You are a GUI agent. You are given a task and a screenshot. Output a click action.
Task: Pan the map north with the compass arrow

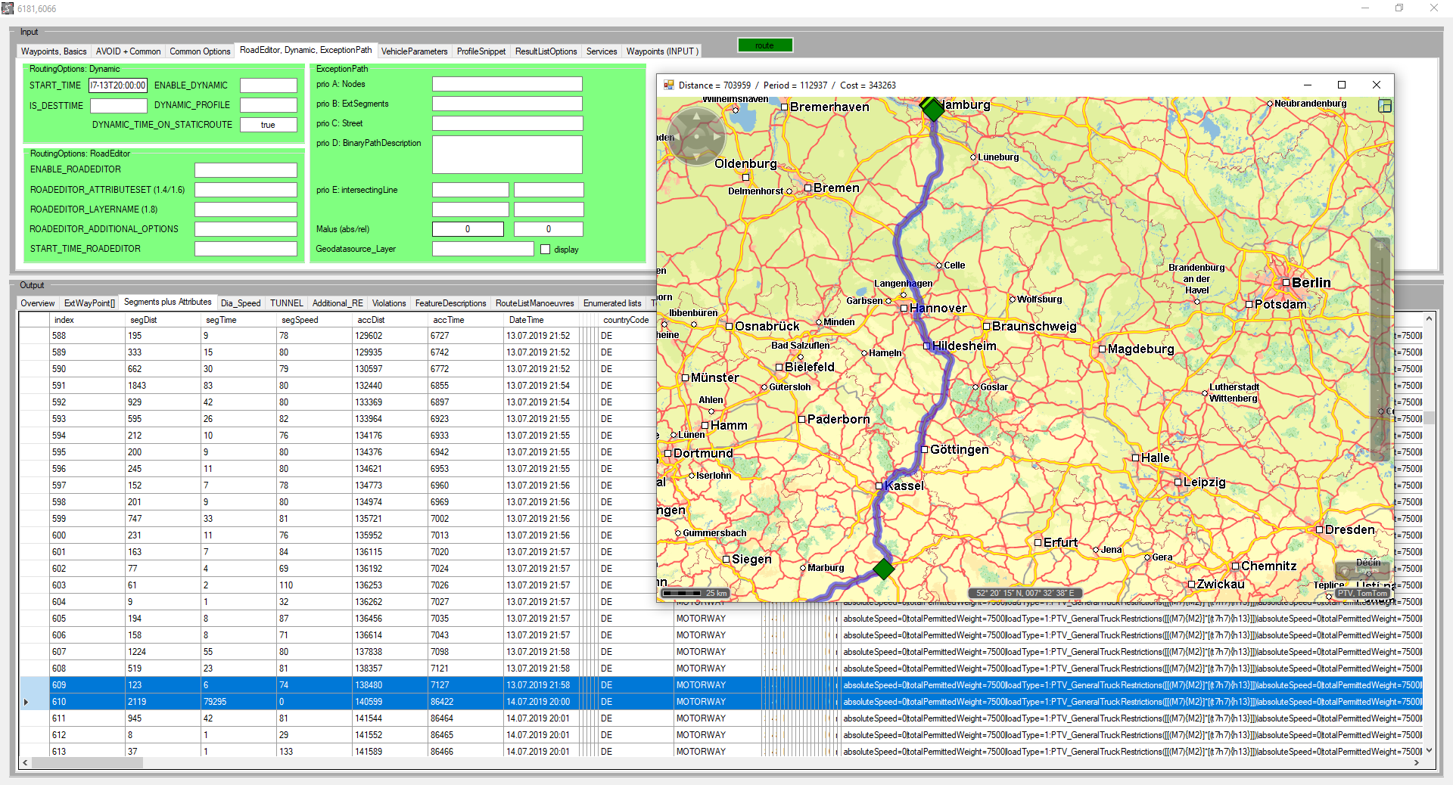click(x=697, y=117)
